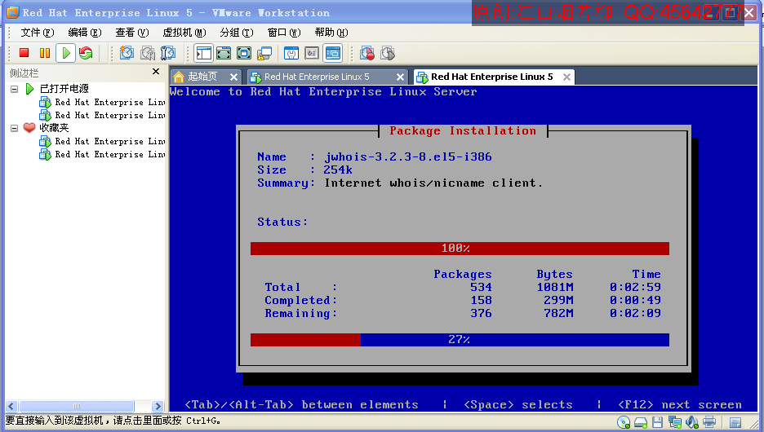Collapse the 收藏夹 favorites tree group
The image size is (764, 432).
pyautogui.click(x=14, y=128)
